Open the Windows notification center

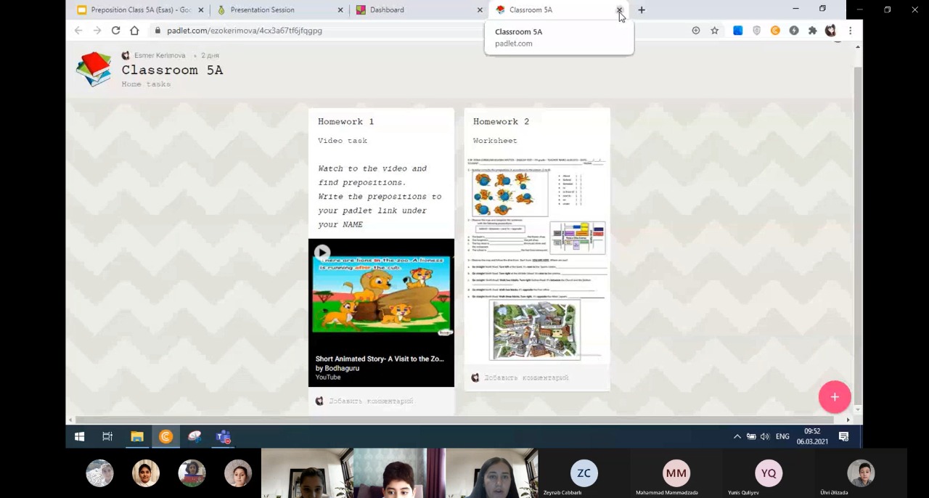point(843,436)
